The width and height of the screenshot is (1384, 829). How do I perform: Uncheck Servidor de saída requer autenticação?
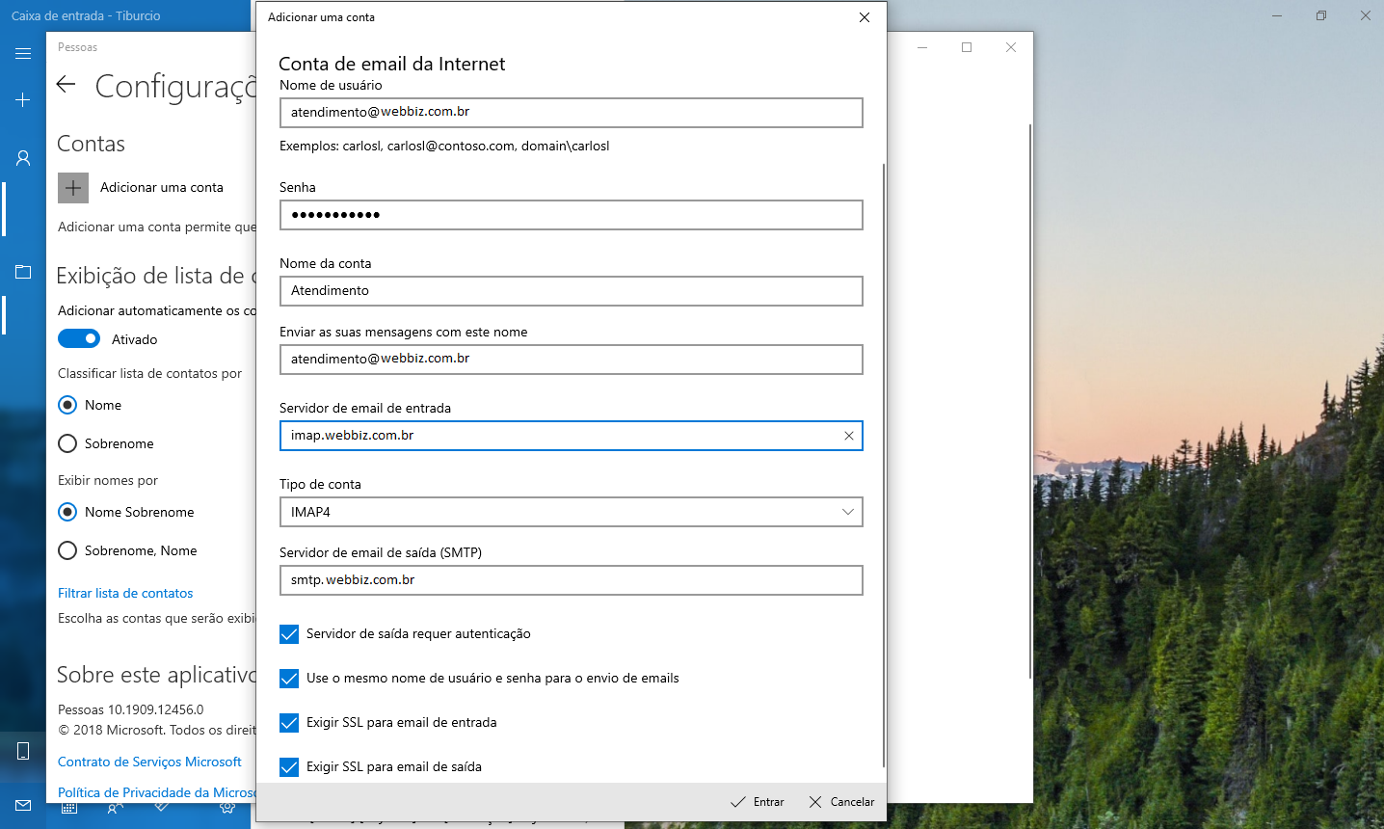[x=289, y=634]
